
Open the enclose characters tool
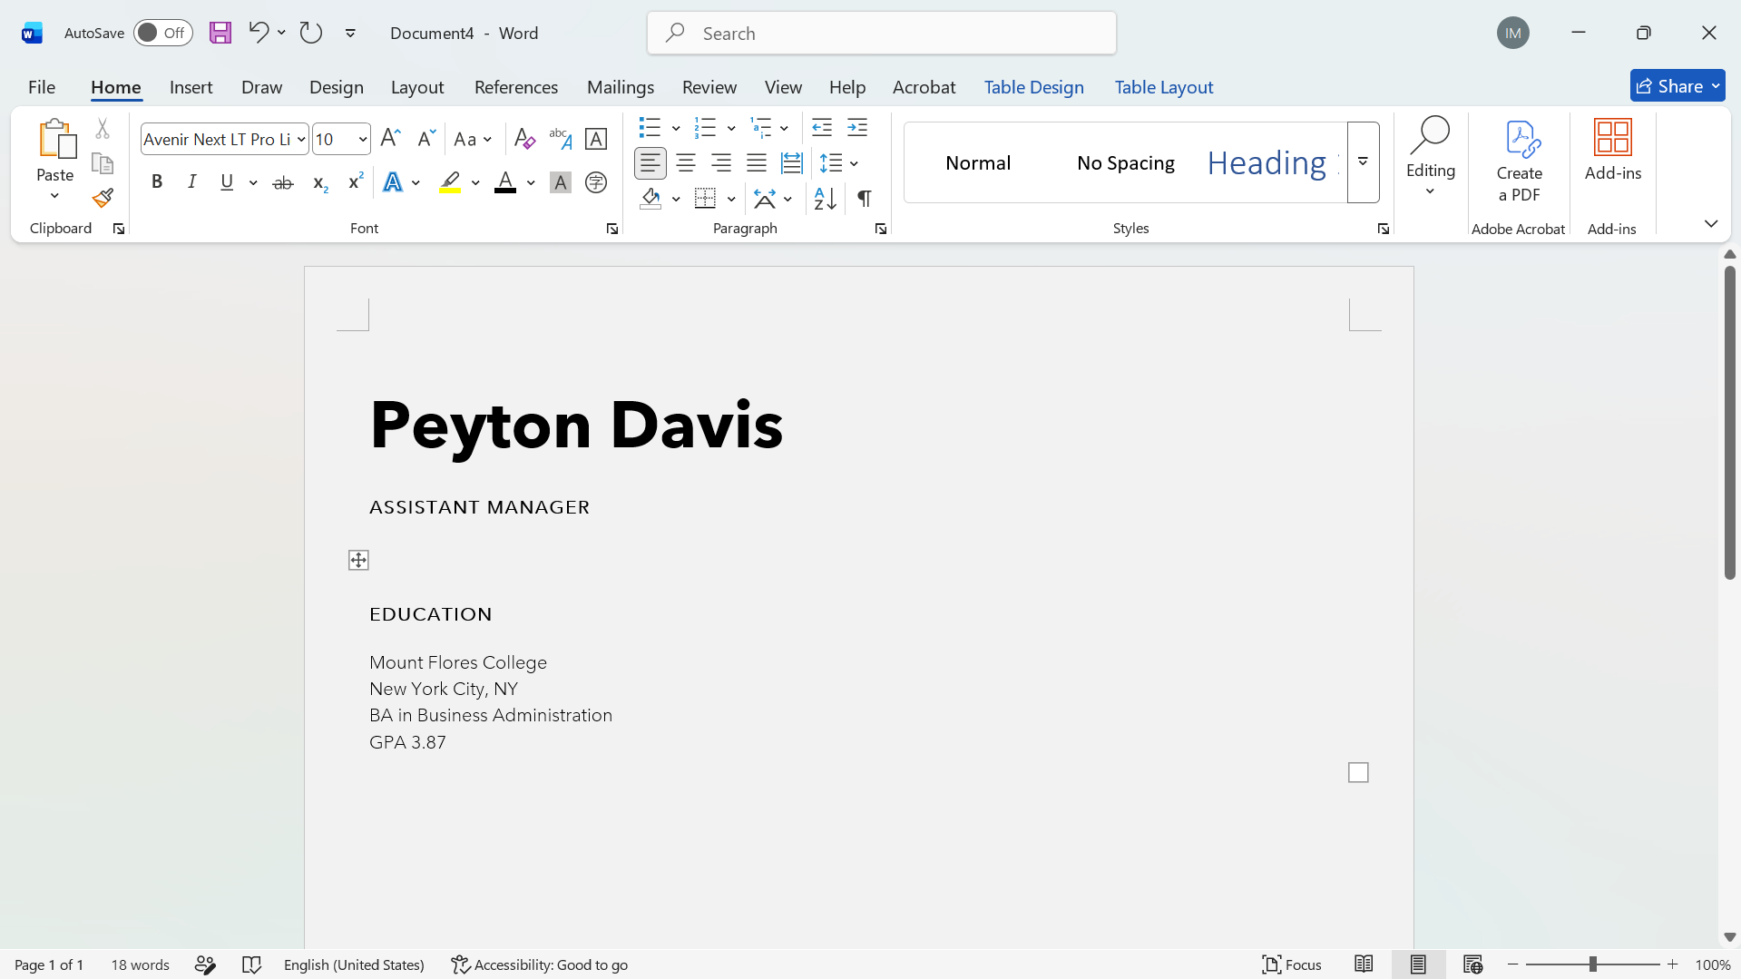pos(596,182)
